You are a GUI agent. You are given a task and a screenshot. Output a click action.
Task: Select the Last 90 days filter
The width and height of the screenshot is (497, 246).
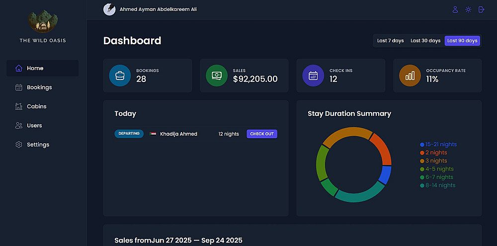462,41
